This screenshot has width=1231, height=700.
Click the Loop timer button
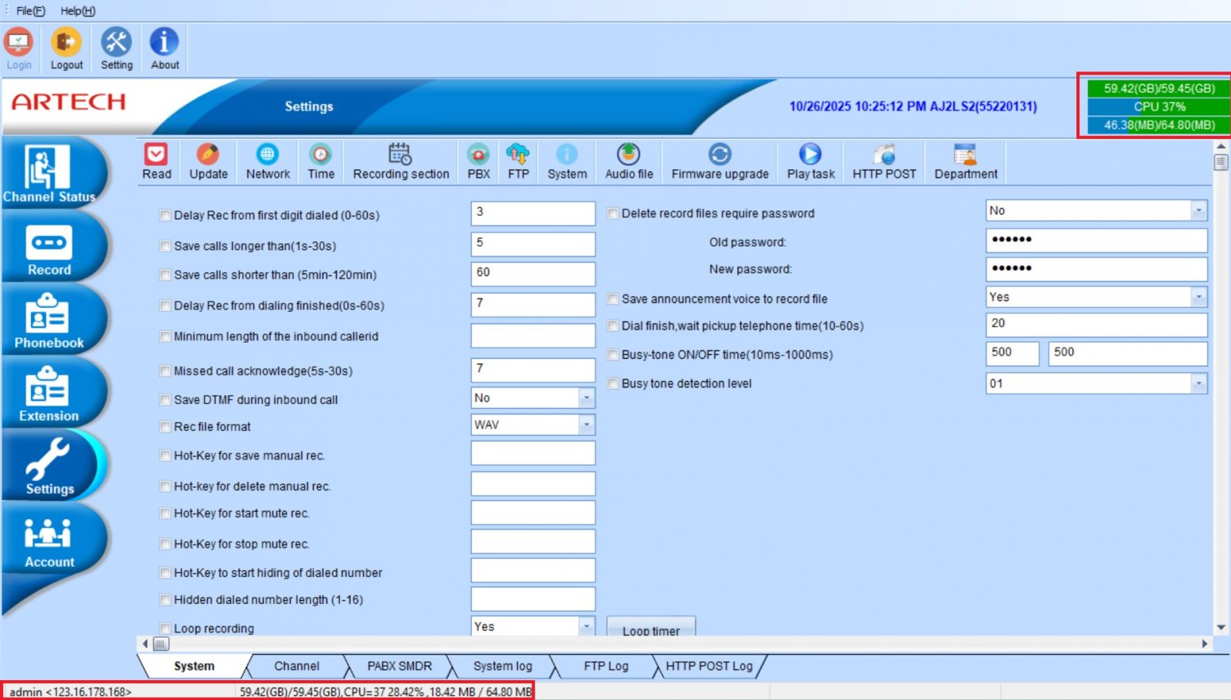coord(650,630)
